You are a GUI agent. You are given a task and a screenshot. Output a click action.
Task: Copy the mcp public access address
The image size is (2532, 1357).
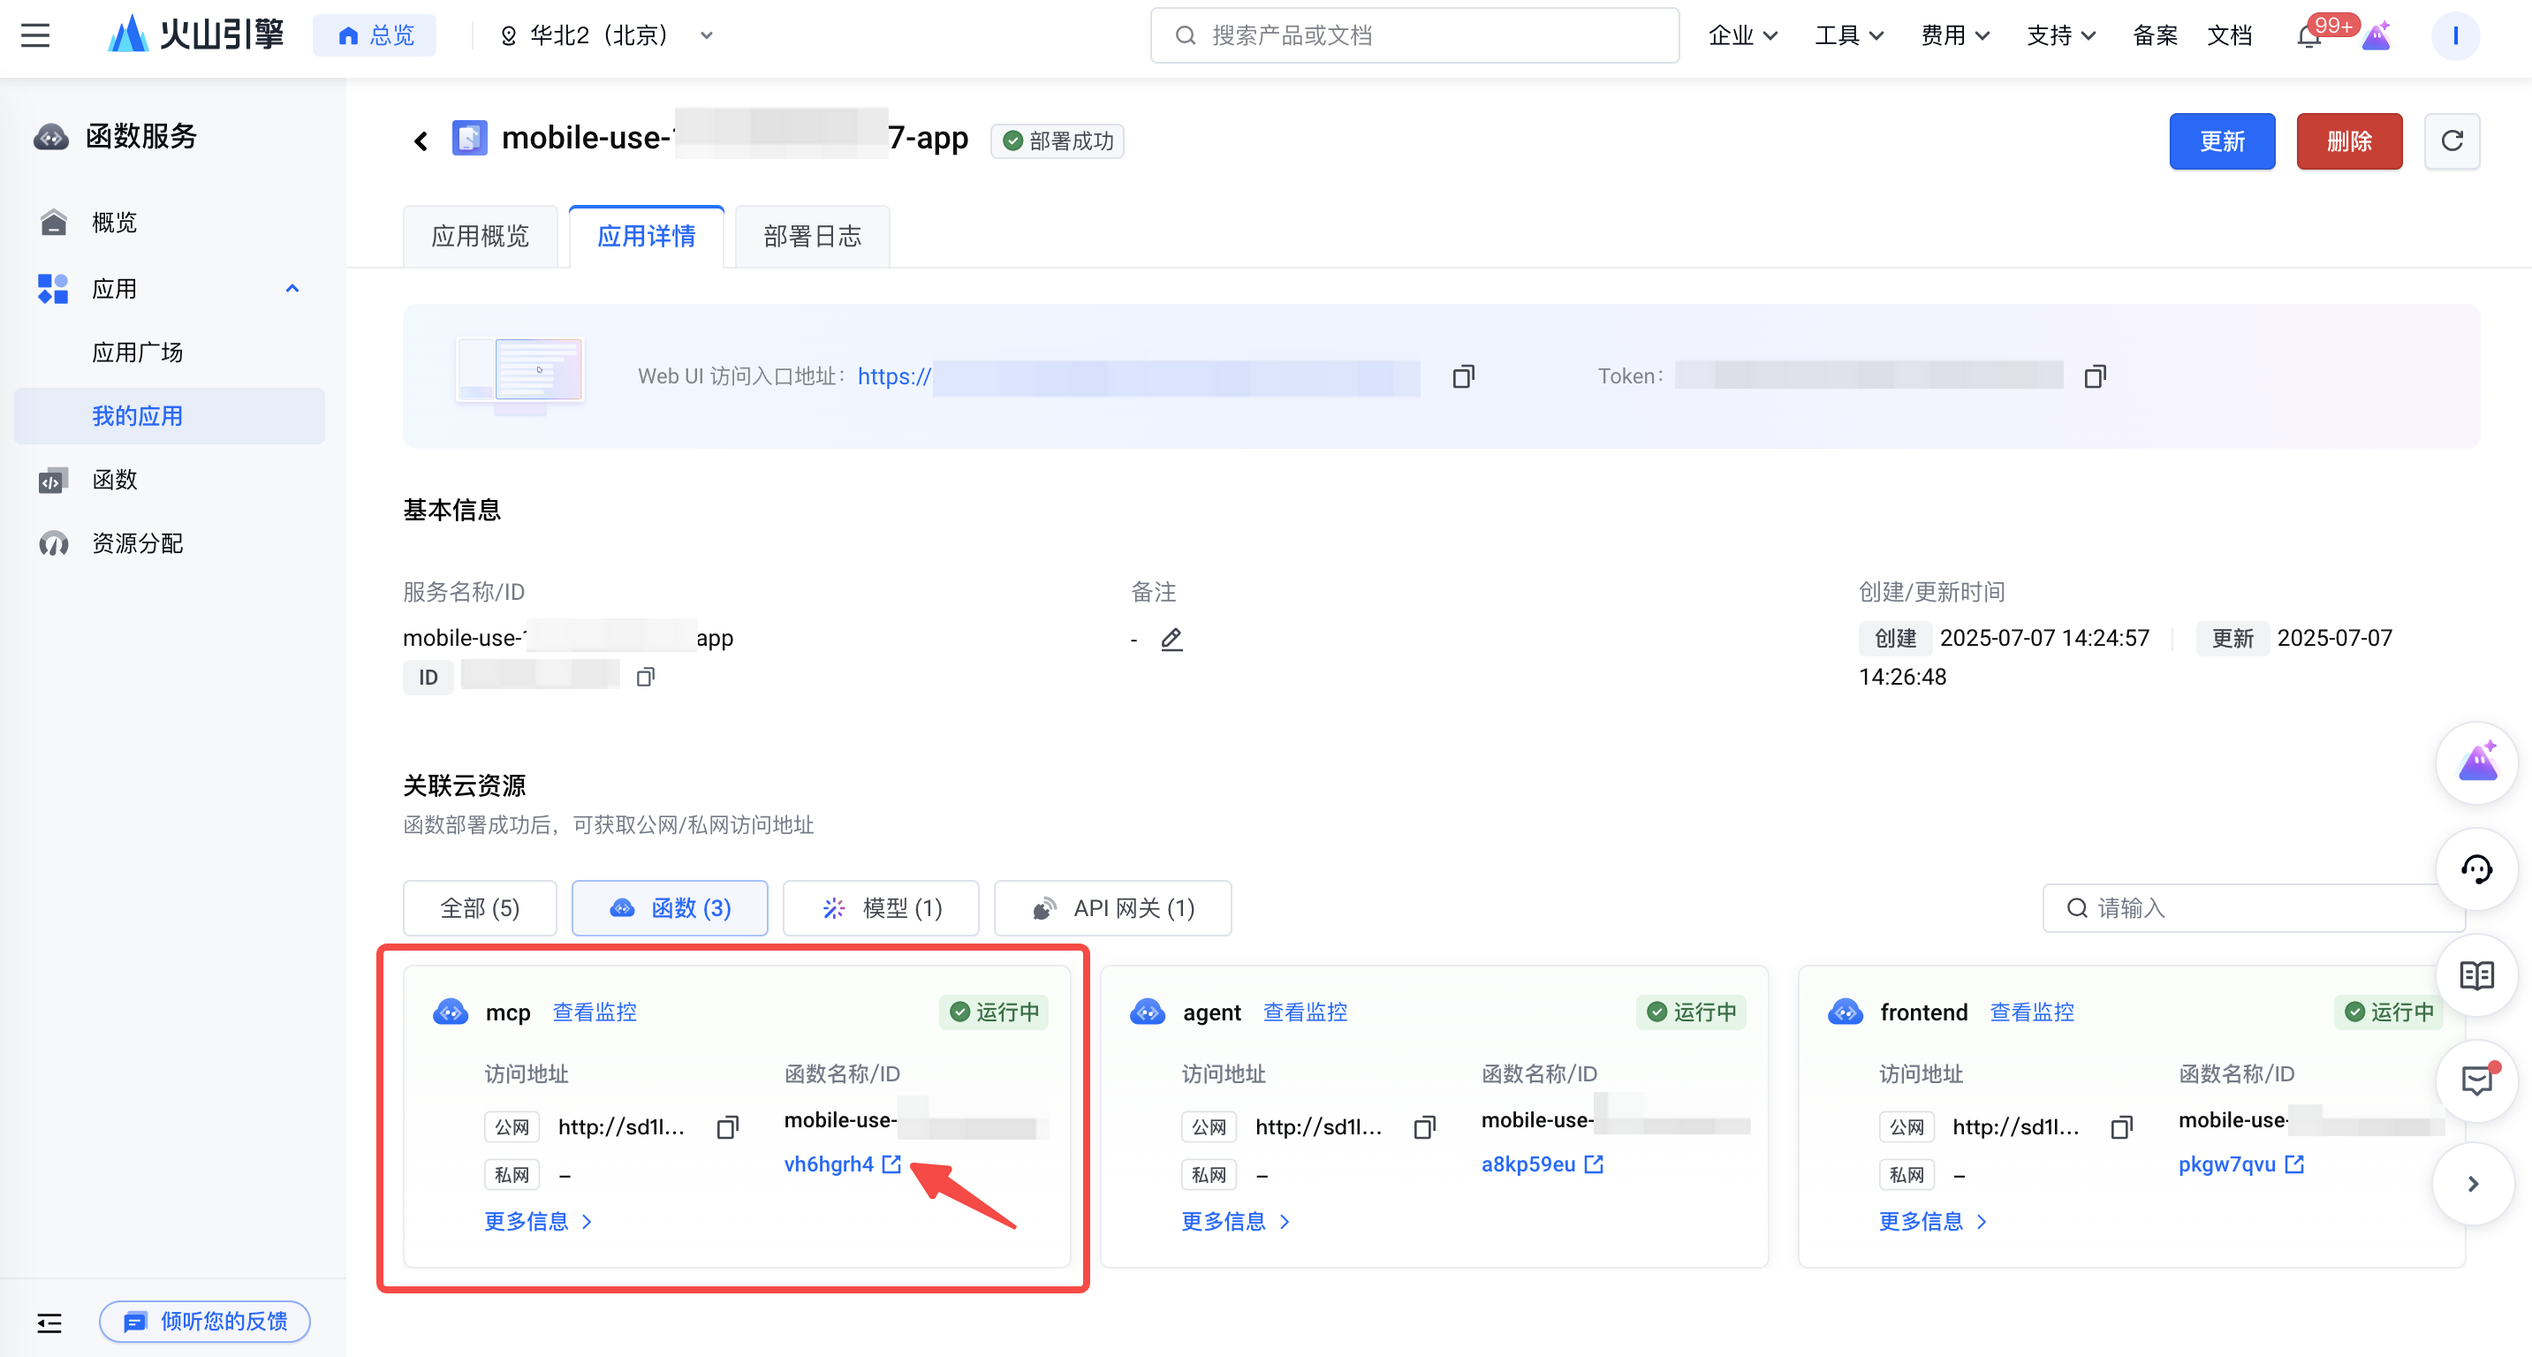(727, 1127)
